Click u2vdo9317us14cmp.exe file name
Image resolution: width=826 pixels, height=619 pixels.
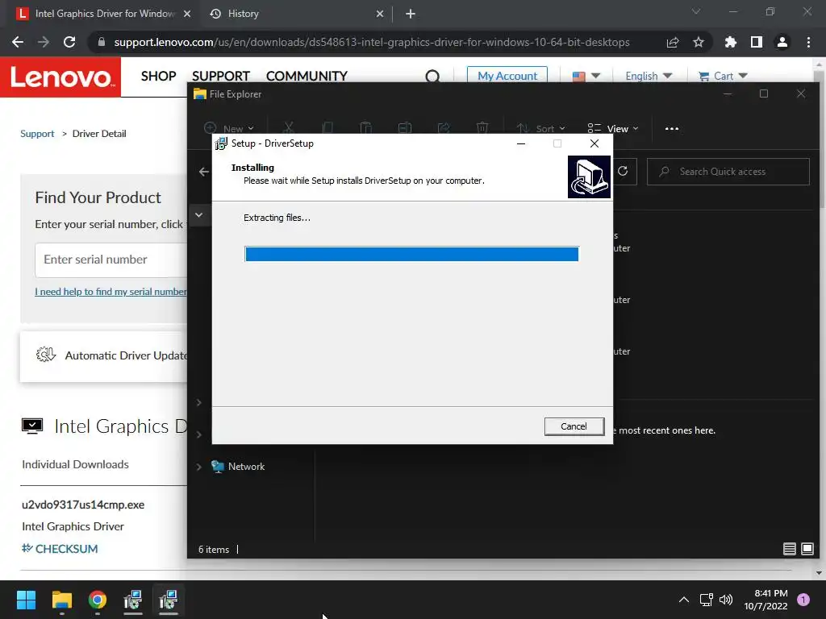pos(83,505)
